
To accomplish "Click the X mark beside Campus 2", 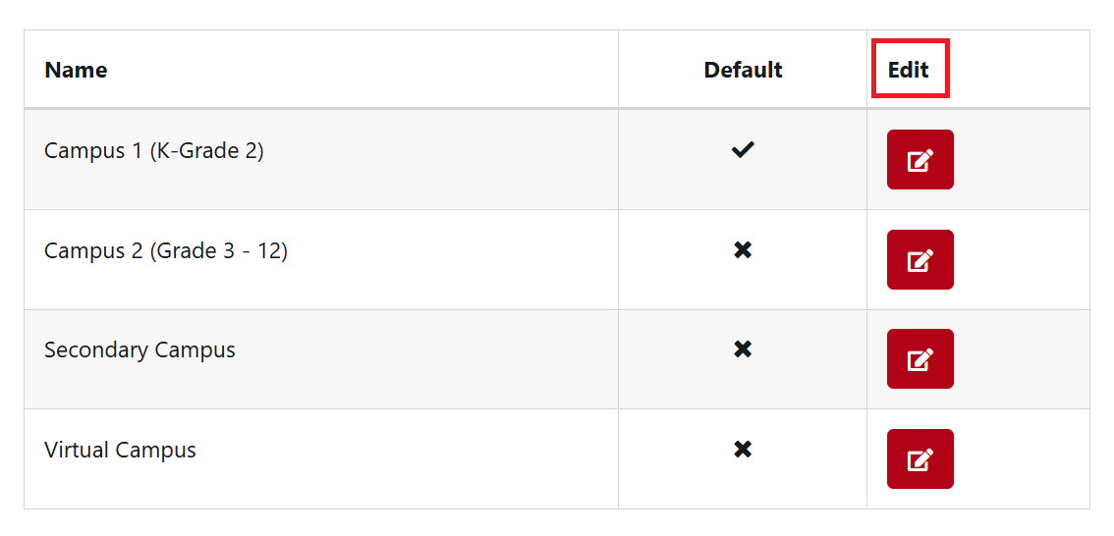I will pos(743,250).
